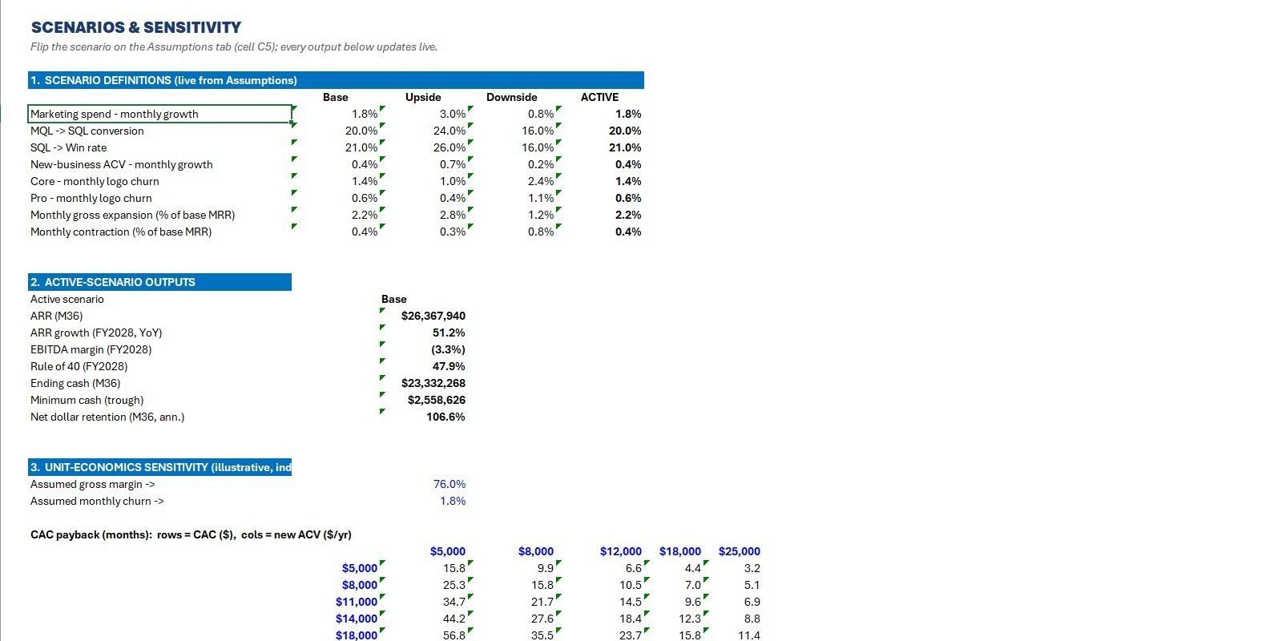Select payback value 21.7 in the table

pyautogui.click(x=542, y=602)
